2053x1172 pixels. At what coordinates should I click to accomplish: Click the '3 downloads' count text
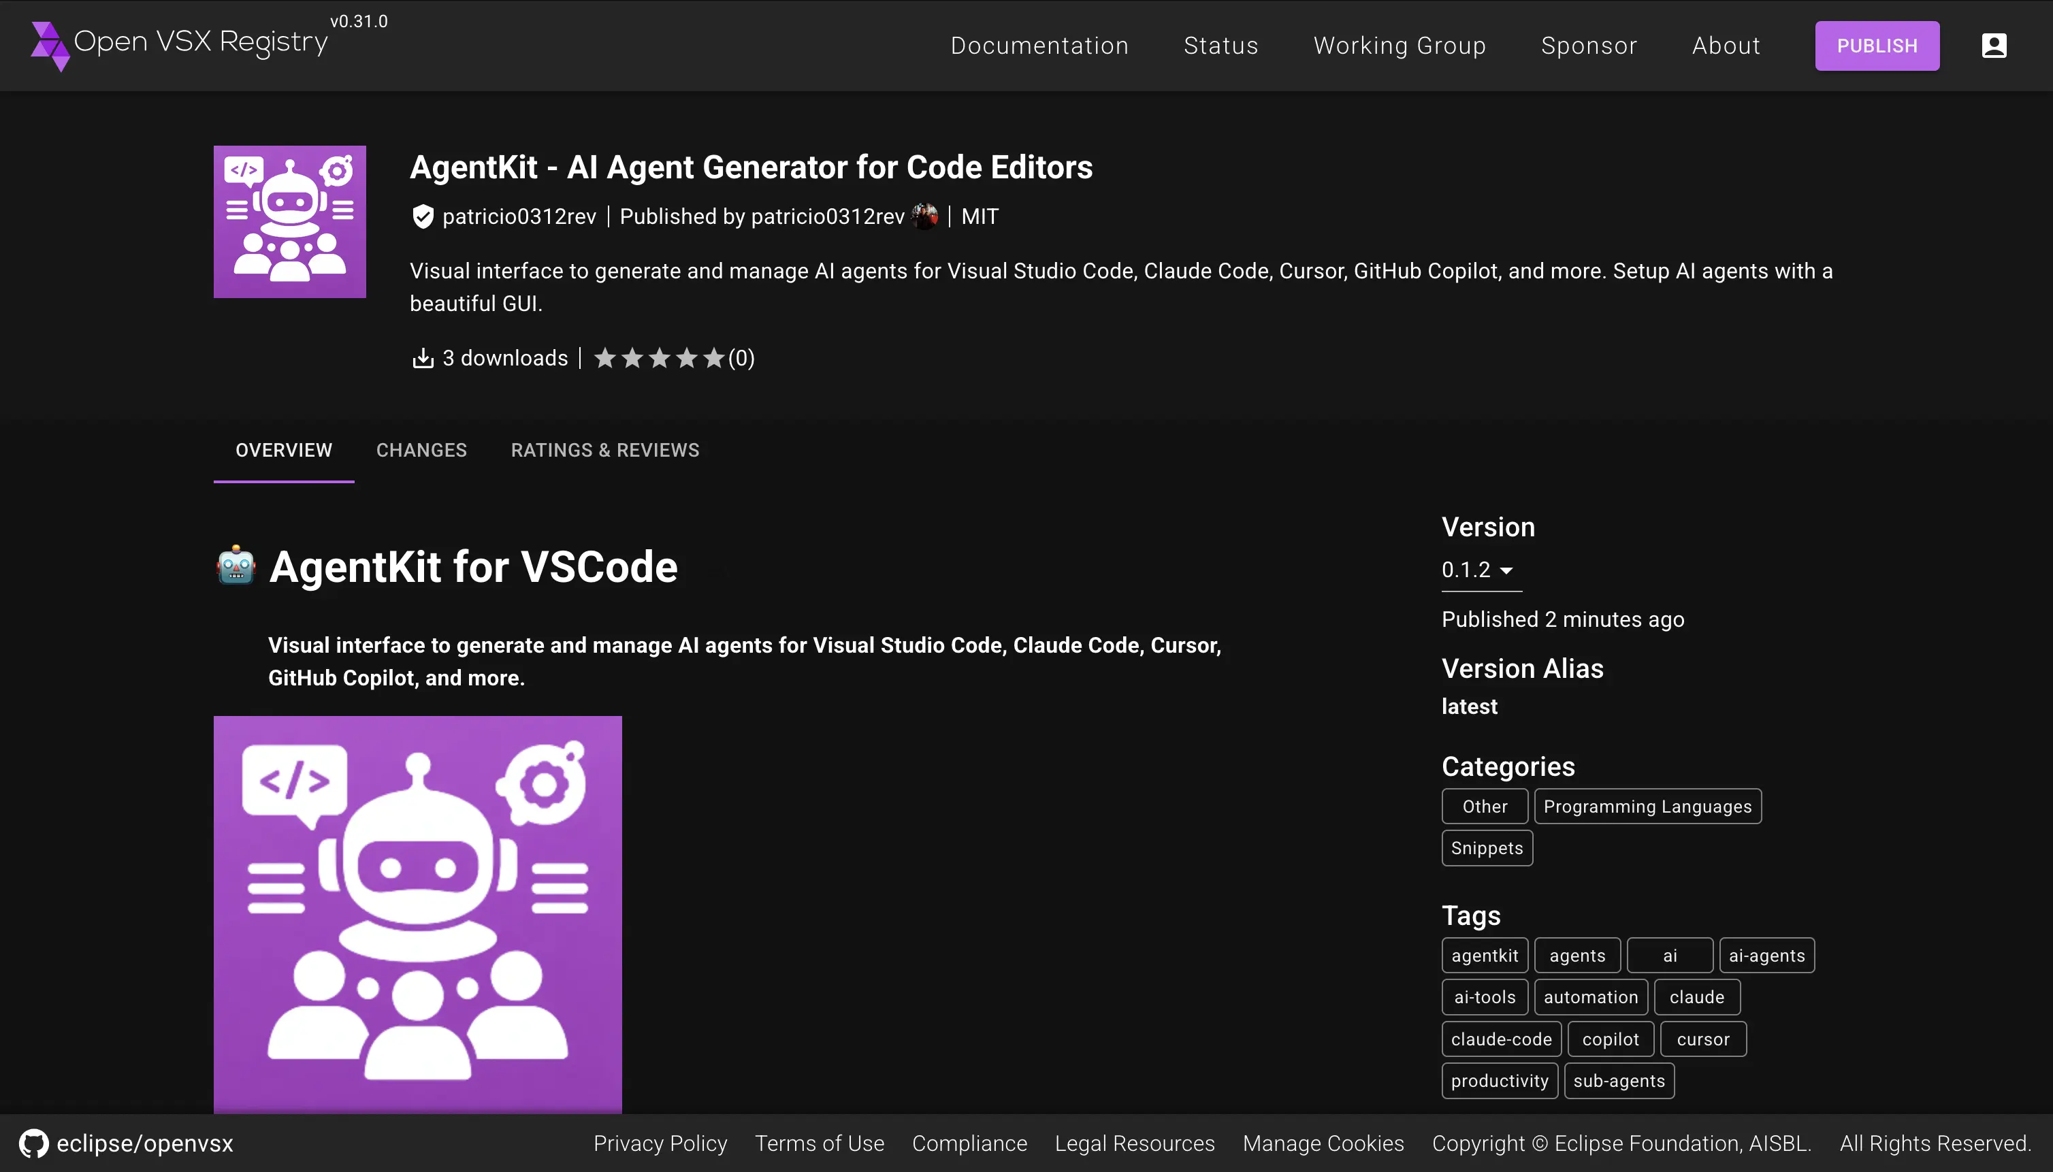(505, 358)
